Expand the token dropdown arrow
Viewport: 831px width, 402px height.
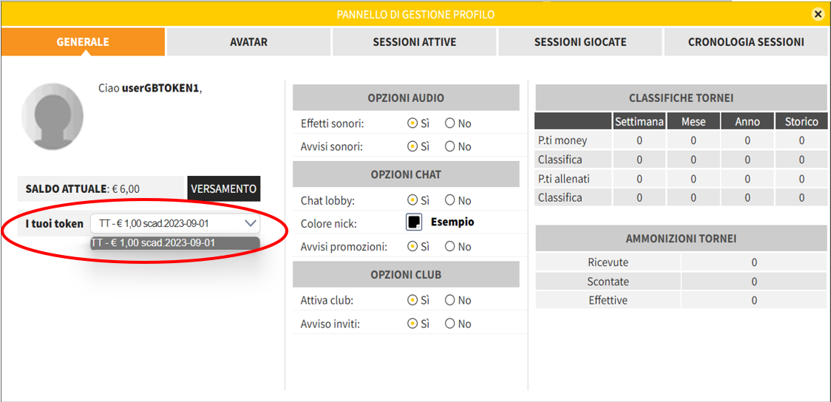251,223
